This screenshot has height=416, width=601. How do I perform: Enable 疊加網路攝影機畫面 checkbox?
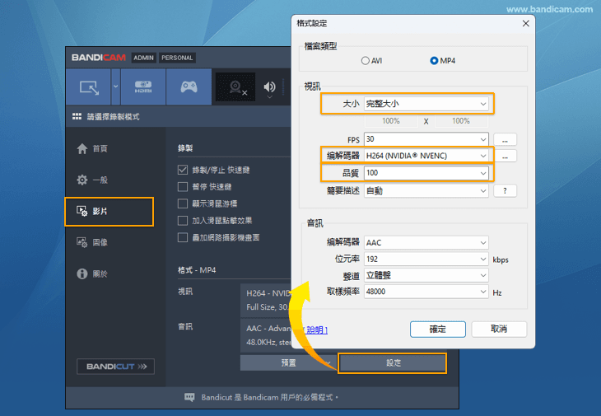click(183, 237)
